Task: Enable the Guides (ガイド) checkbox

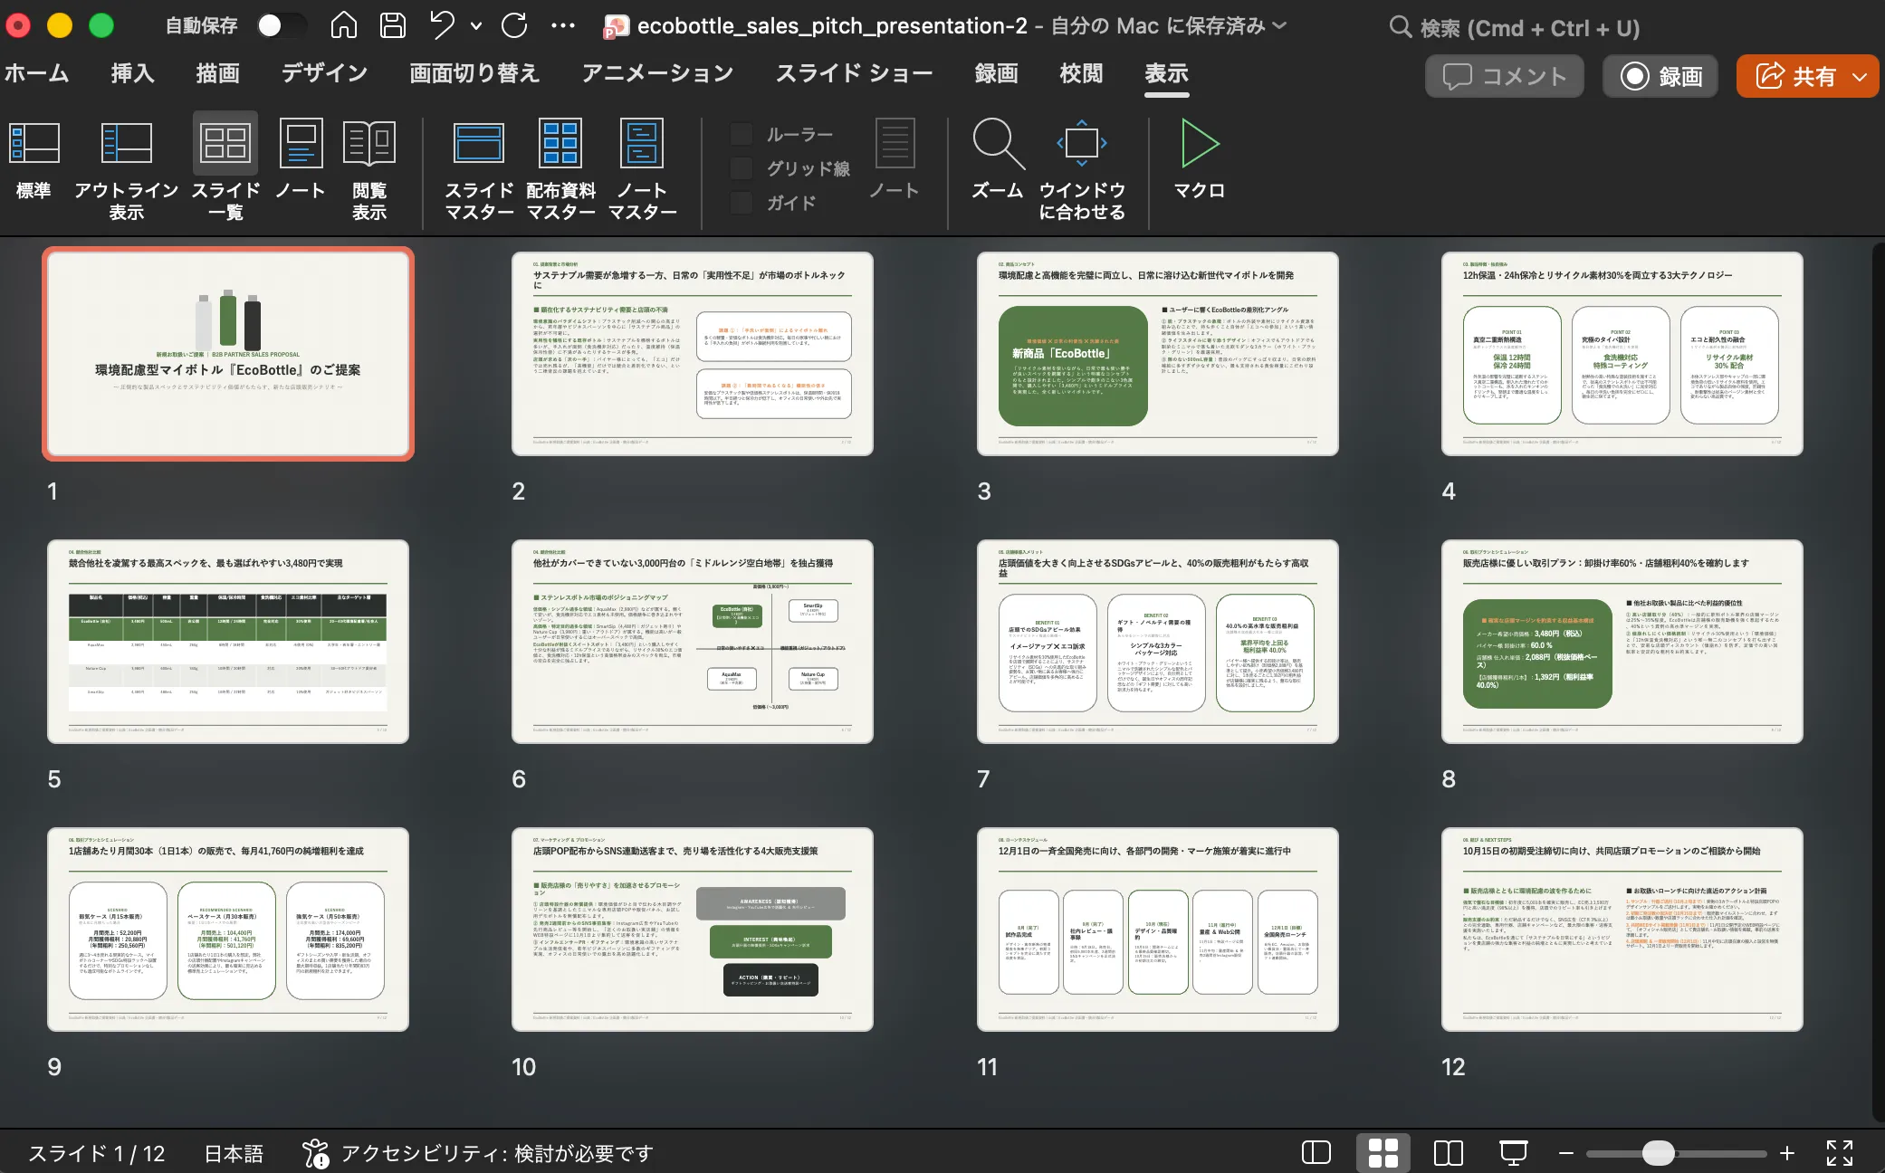Action: [742, 203]
